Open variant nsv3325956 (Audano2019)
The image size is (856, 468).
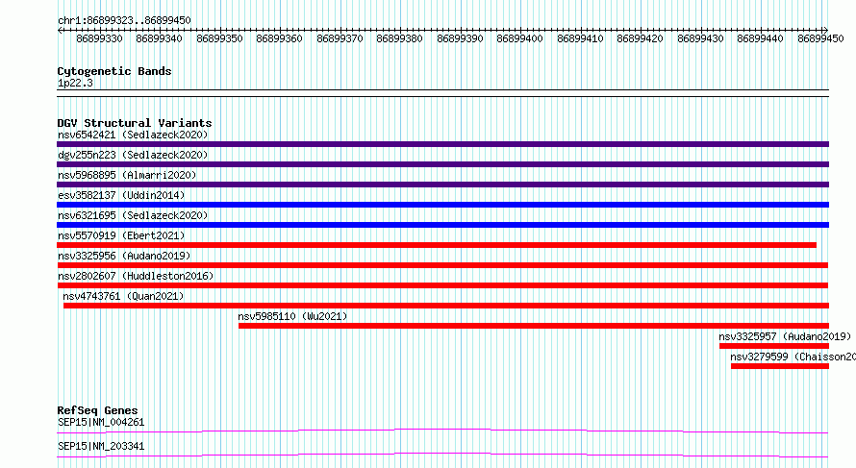(124, 256)
